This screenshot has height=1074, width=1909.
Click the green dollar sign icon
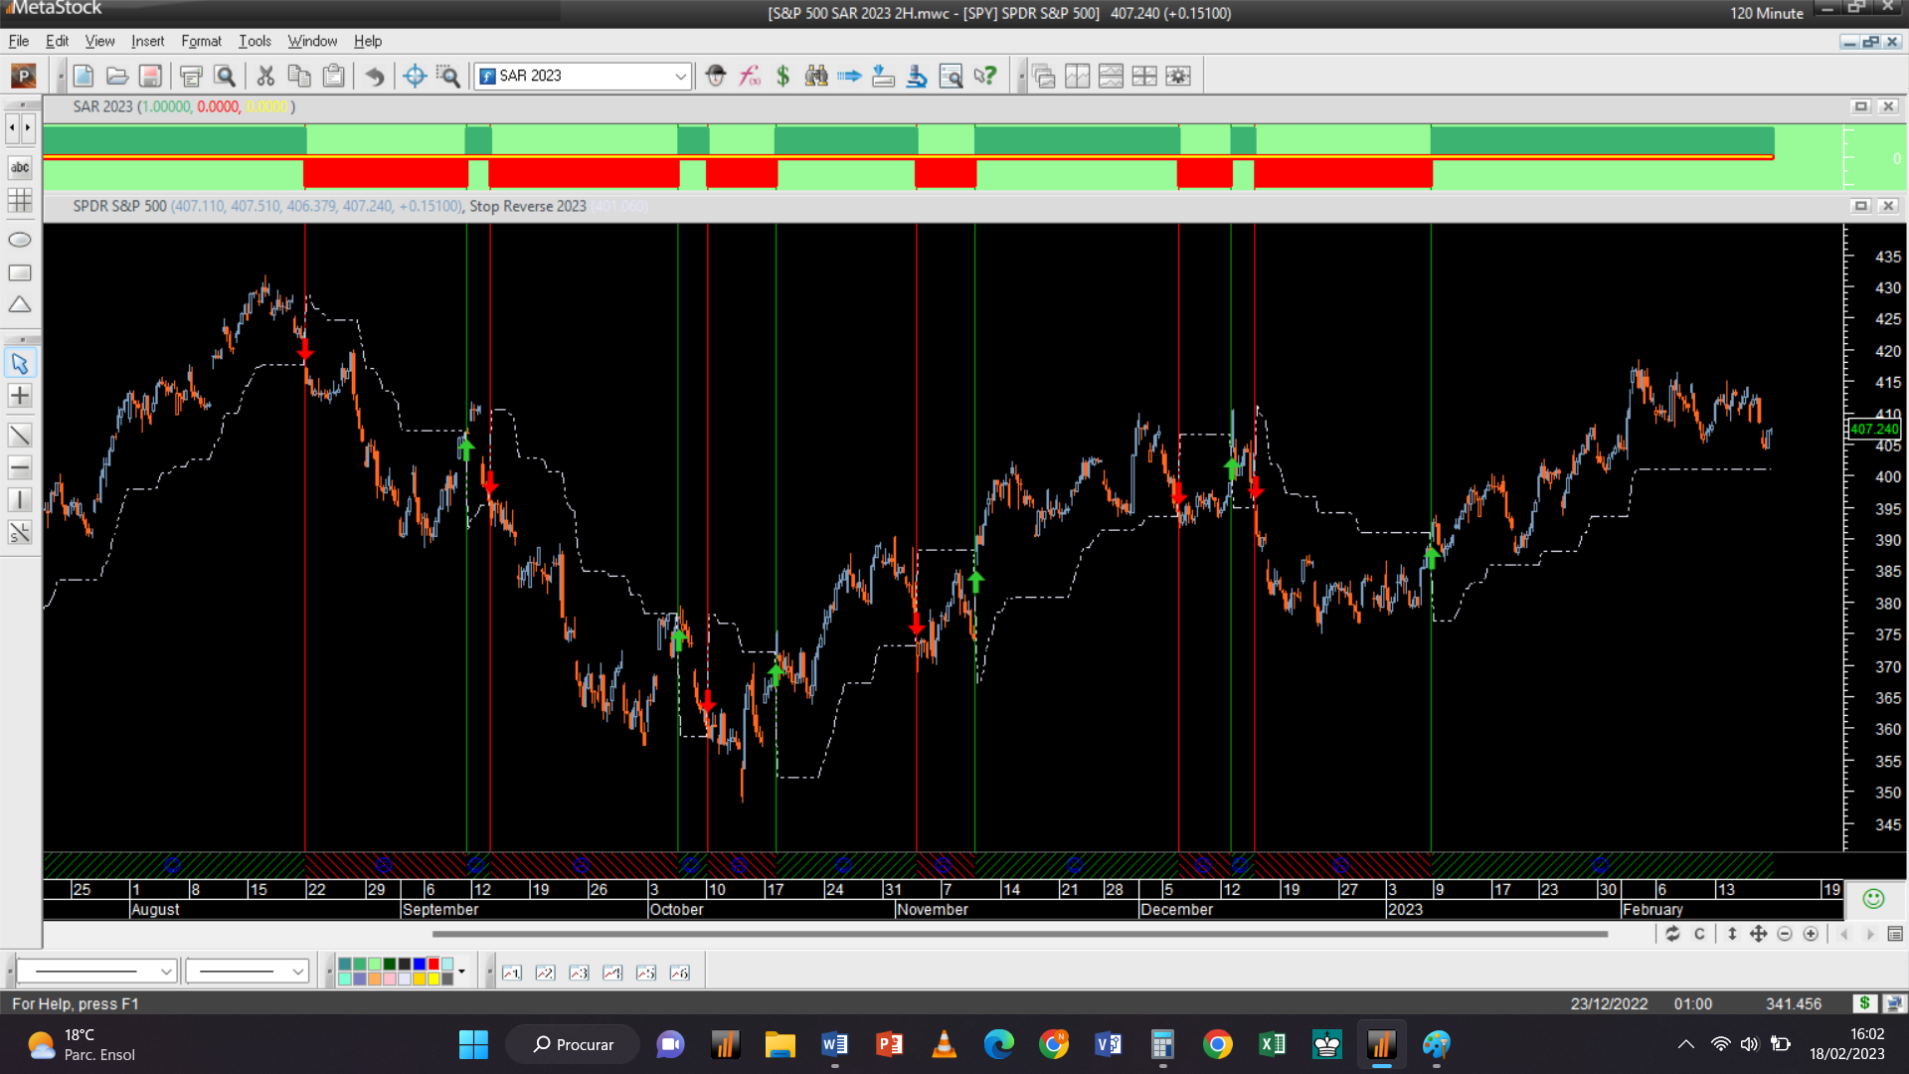(782, 76)
